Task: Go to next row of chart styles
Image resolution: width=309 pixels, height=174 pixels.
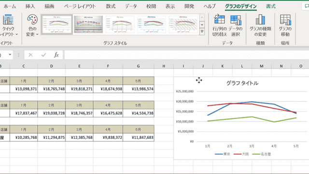Action: click(202, 25)
